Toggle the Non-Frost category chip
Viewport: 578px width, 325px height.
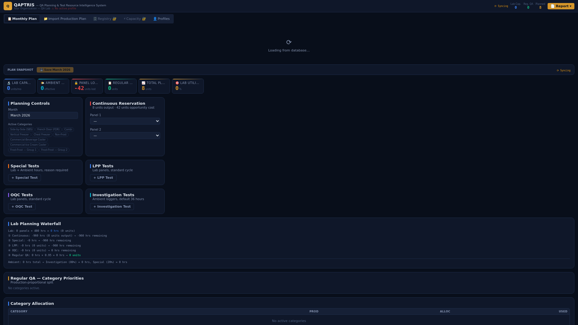tap(61, 135)
